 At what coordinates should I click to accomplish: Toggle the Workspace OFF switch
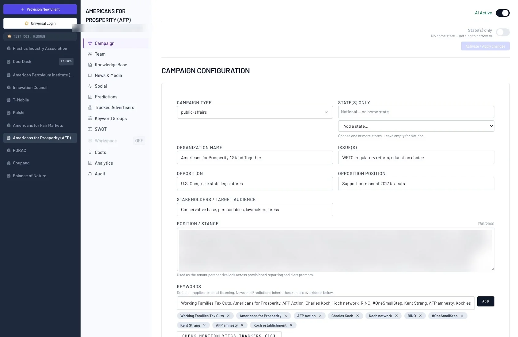[139, 141]
